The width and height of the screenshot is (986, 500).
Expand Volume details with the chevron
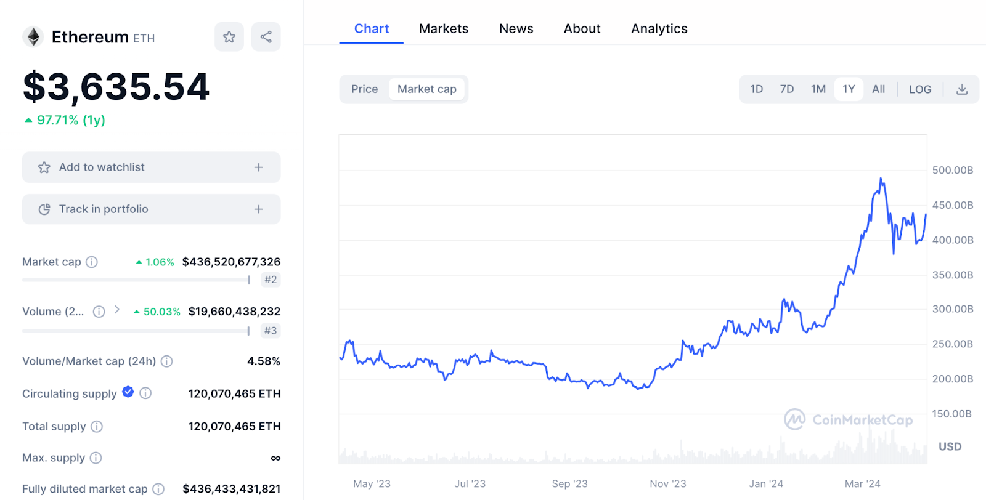point(116,310)
